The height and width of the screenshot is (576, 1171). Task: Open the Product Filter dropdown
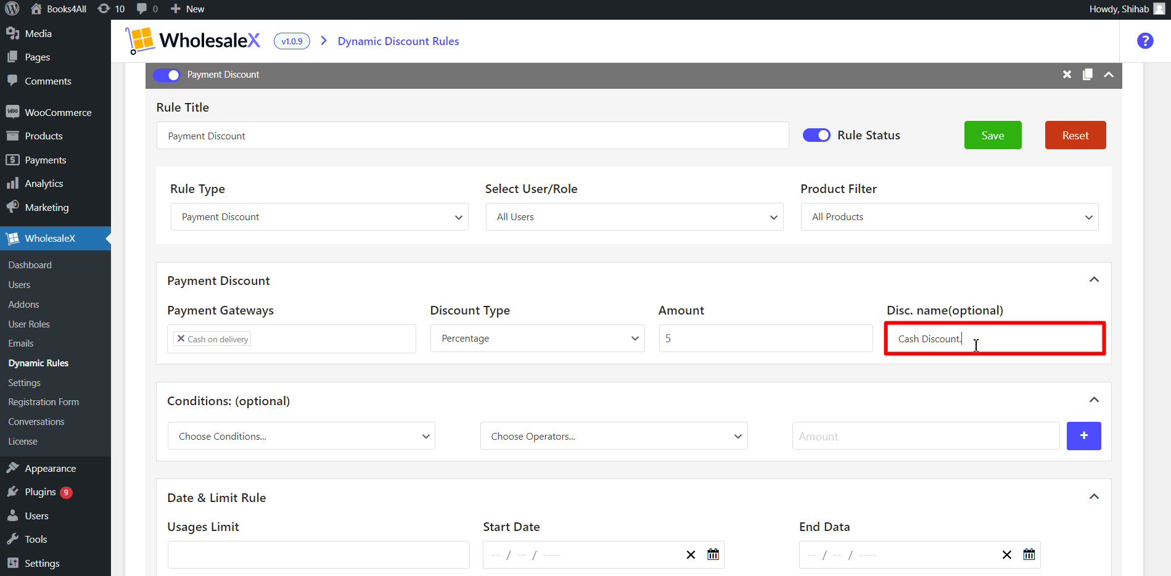[x=950, y=216]
